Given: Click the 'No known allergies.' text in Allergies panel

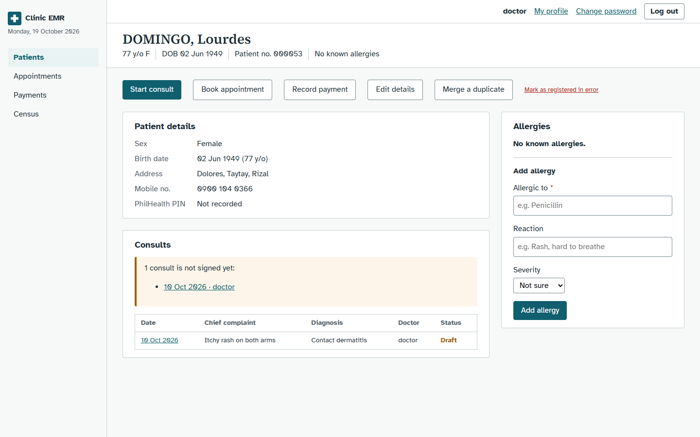Looking at the screenshot, I should tap(549, 144).
